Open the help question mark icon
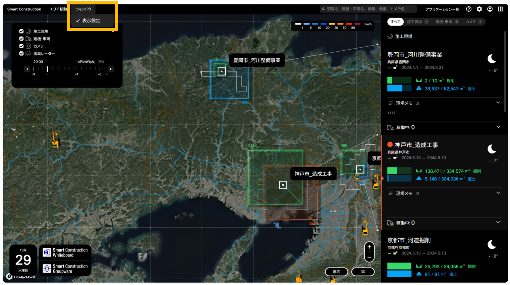510x285 pixels. click(x=469, y=9)
